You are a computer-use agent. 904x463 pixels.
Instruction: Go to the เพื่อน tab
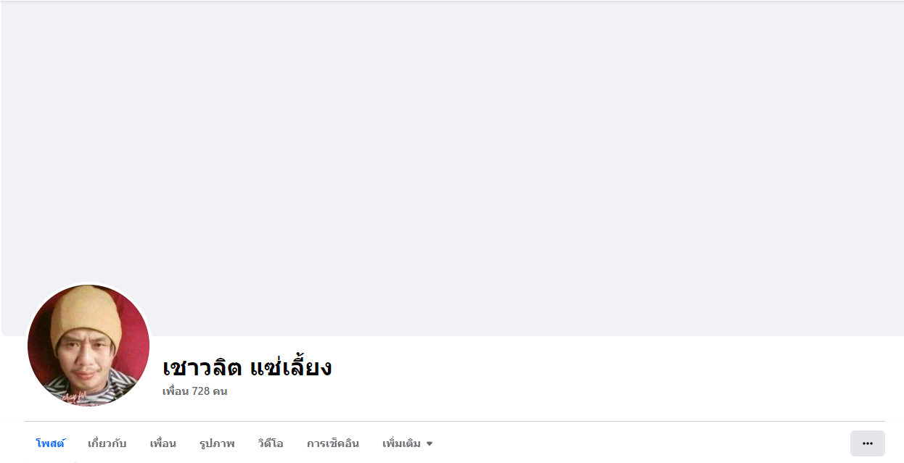(x=163, y=443)
